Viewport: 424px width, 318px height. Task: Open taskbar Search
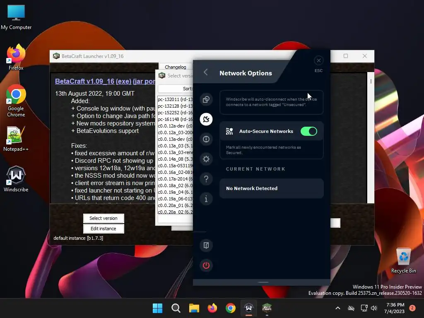pos(176,308)
